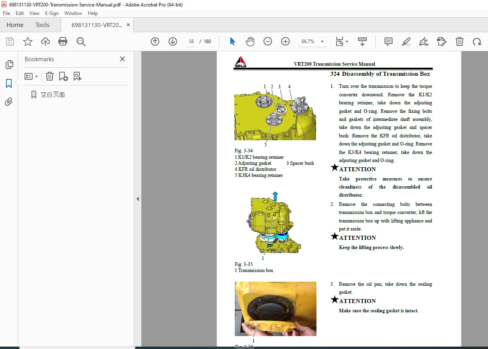Upload the file to cloud

coord(45,42)
